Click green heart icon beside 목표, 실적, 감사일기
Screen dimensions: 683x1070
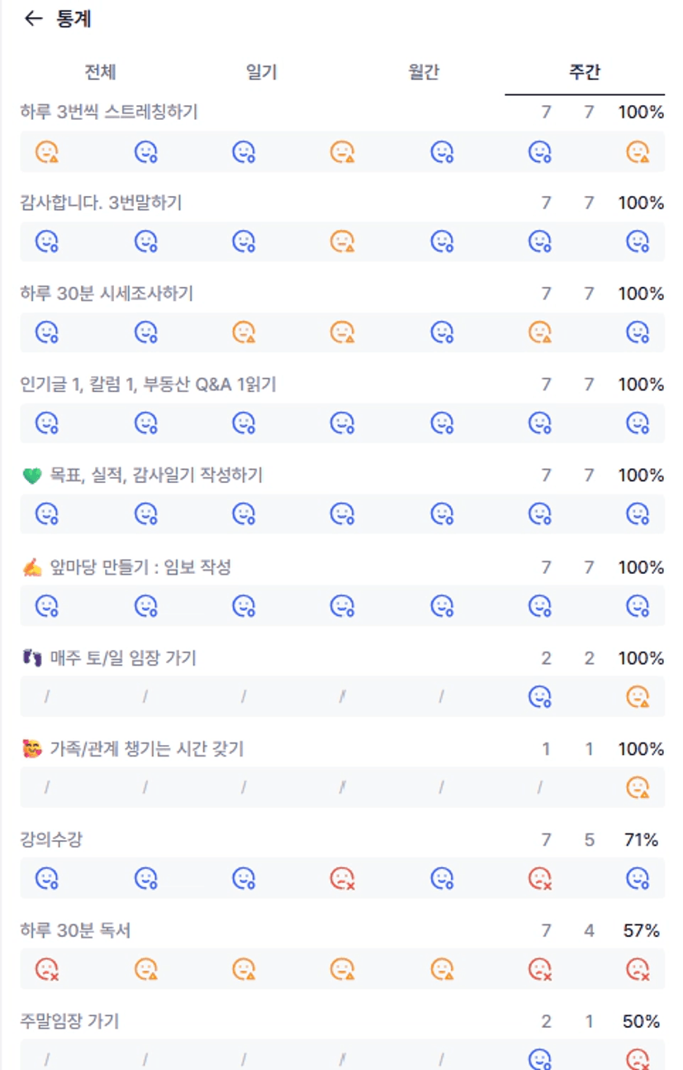(x=31, y=475)
